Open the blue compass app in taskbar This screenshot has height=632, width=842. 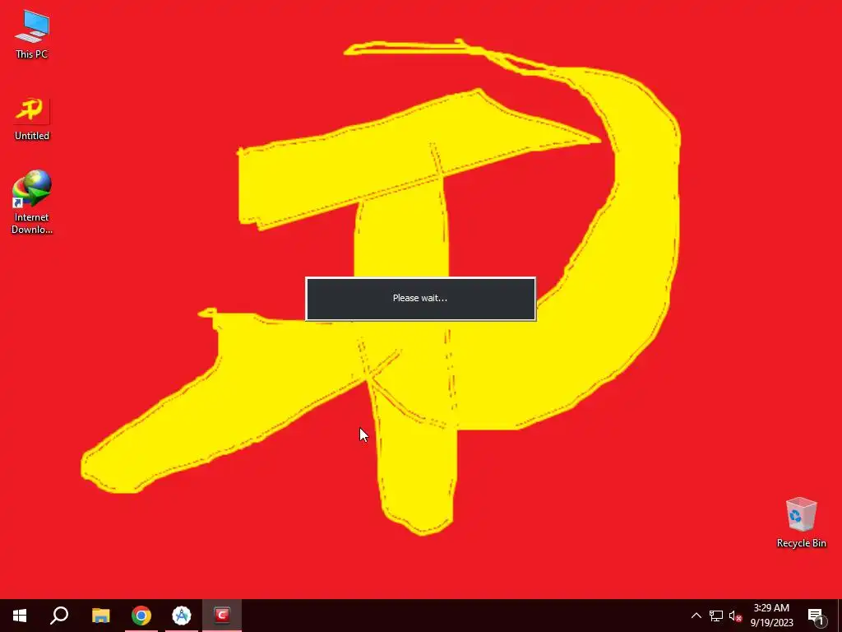(182, 616)
